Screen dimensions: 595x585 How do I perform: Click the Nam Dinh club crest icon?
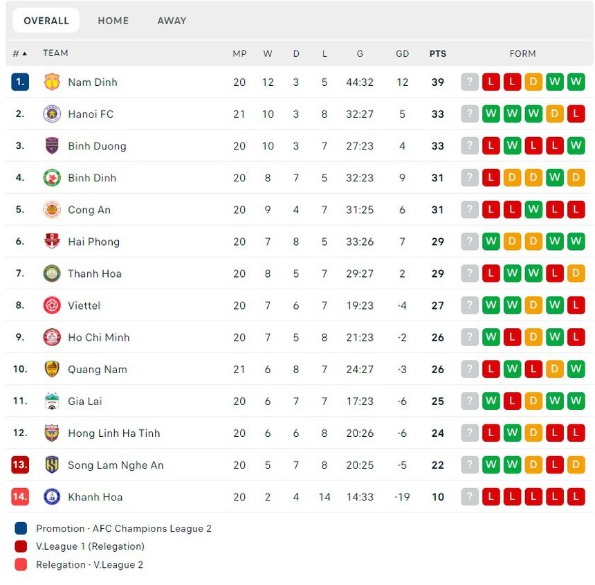coord(52,82)
